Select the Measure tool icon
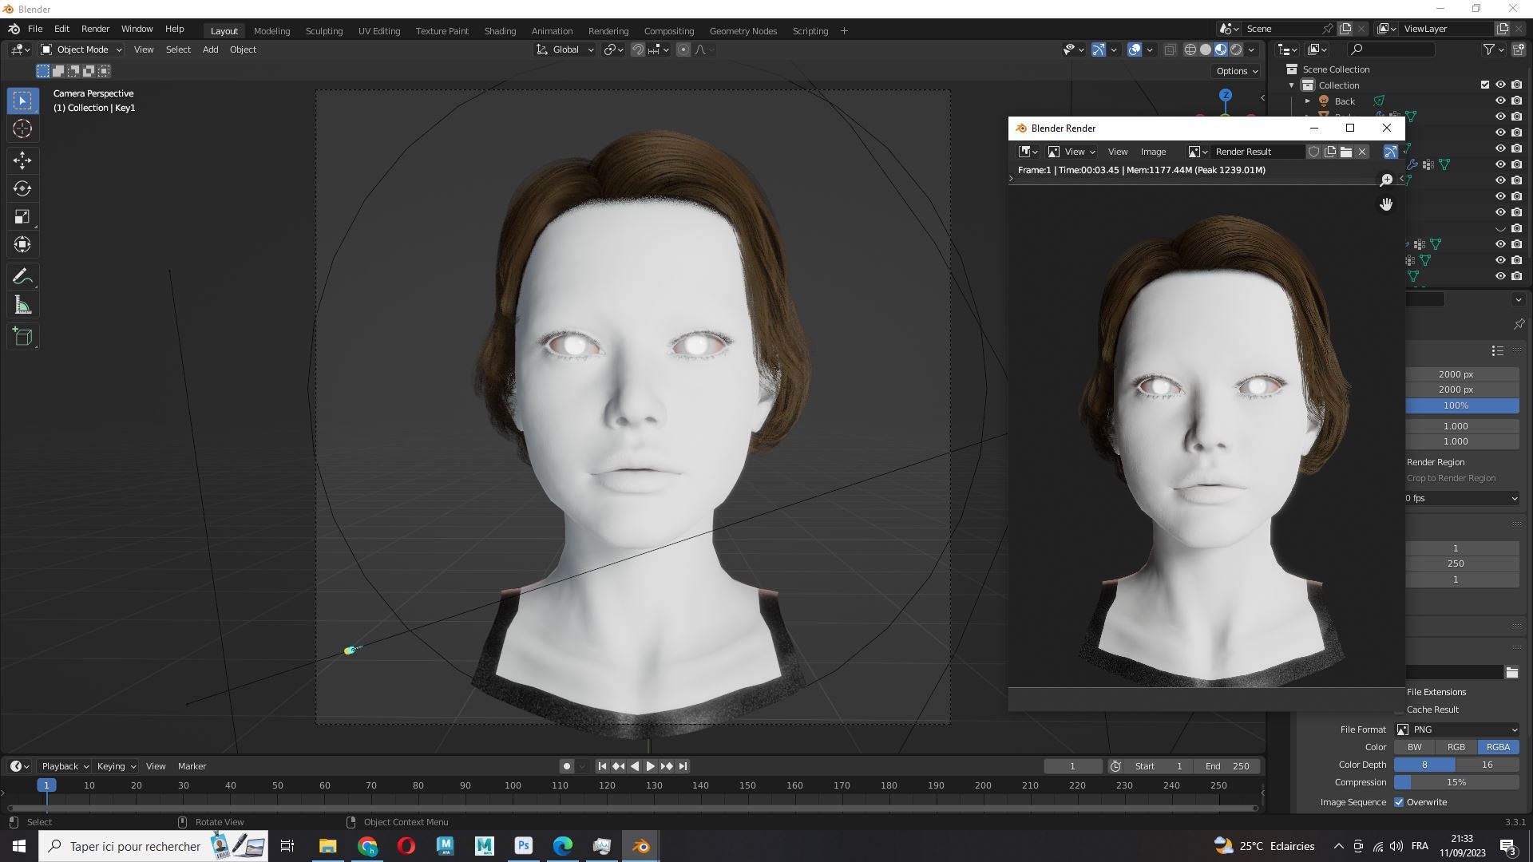The width and height of the screenshot is (1533, 862). pos(22,306)
